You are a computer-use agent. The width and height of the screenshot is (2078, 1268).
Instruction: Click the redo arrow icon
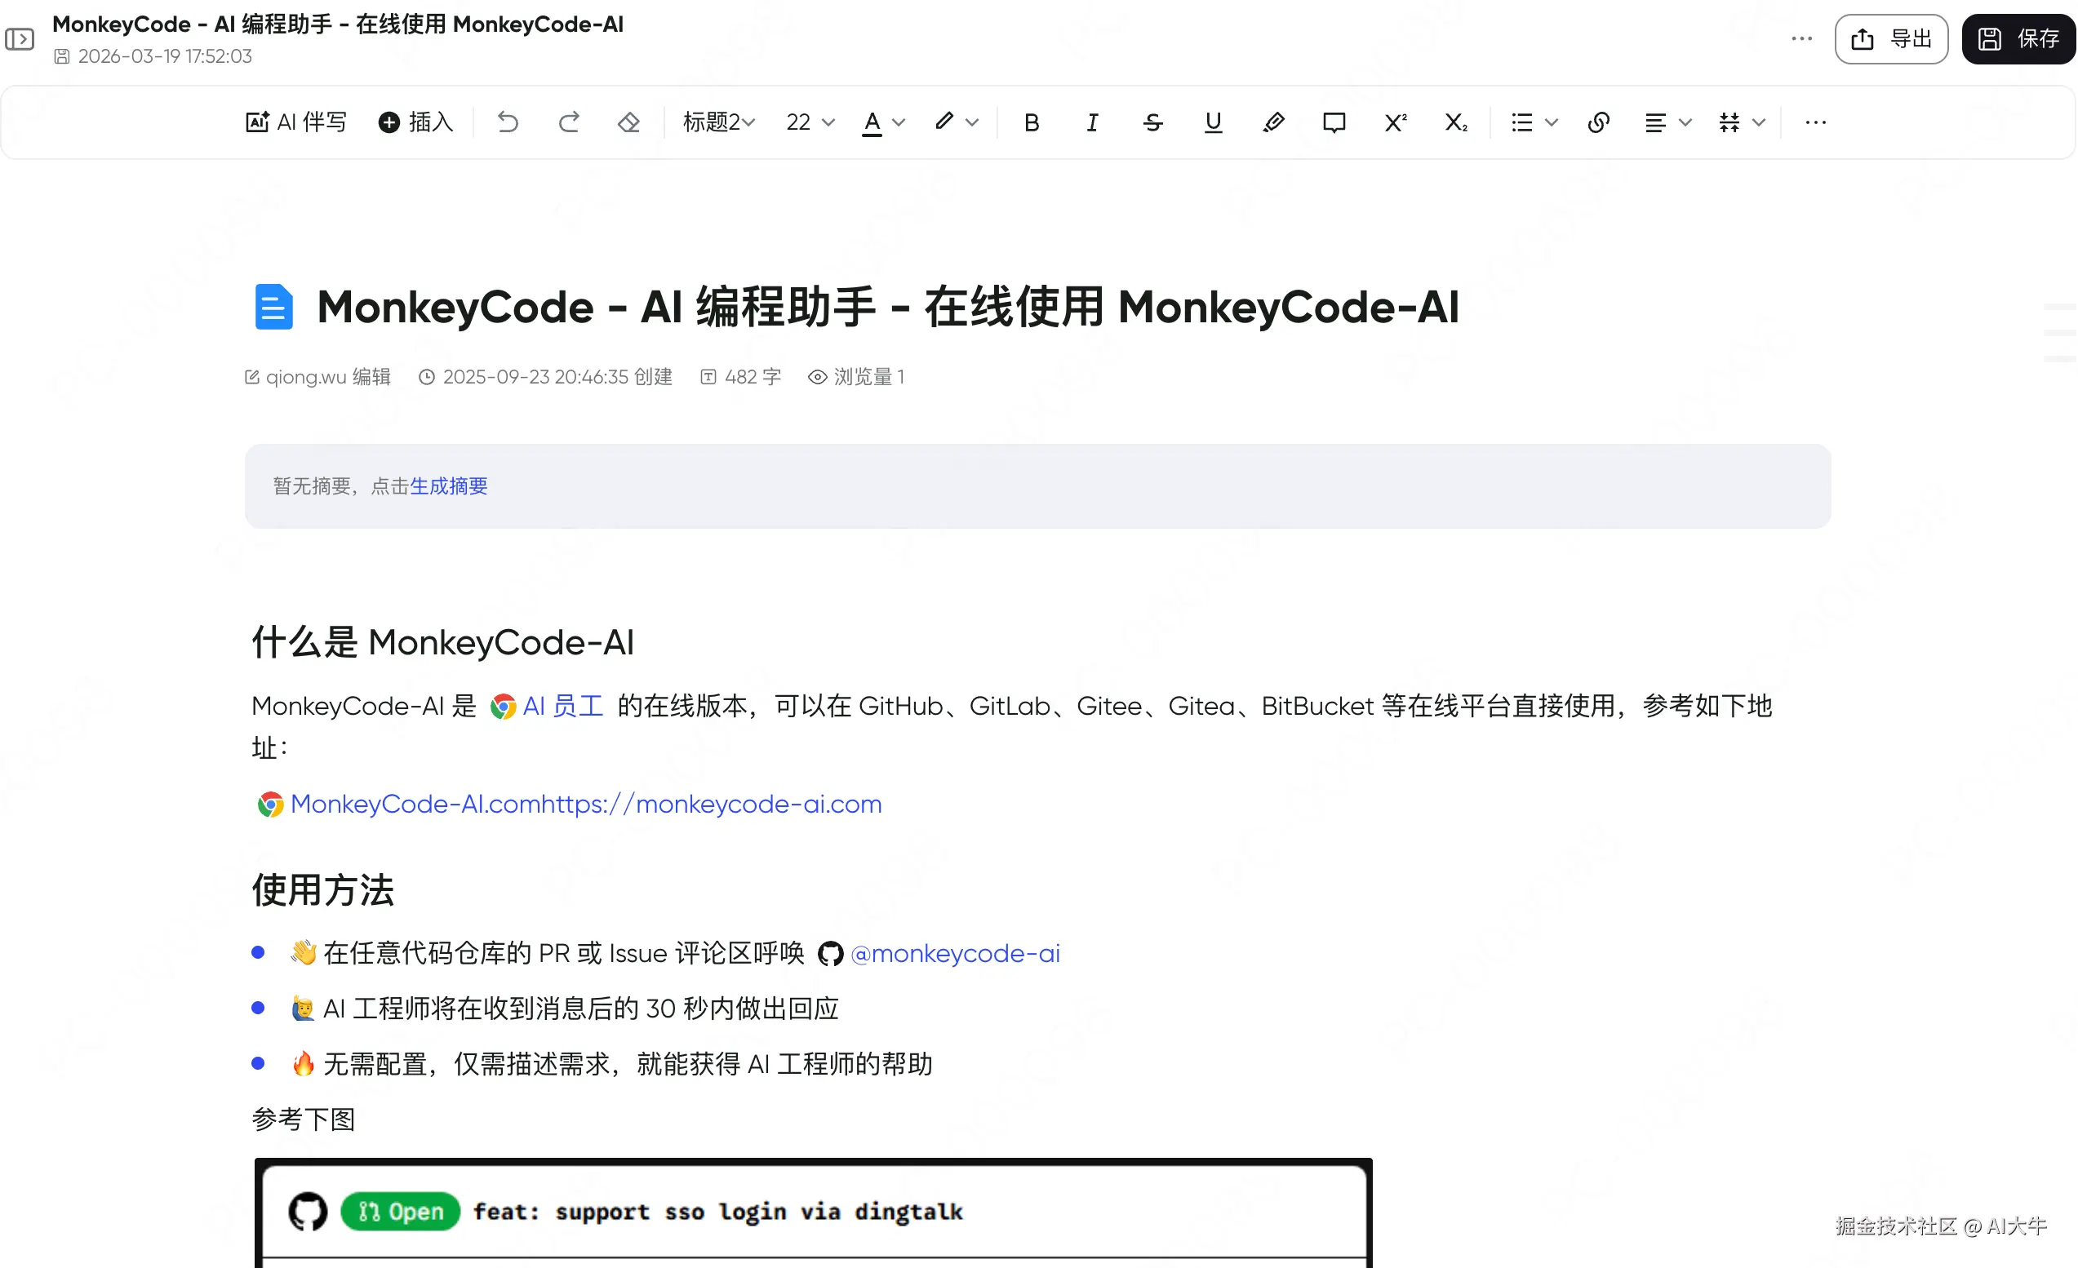click(x=569, y=122)
